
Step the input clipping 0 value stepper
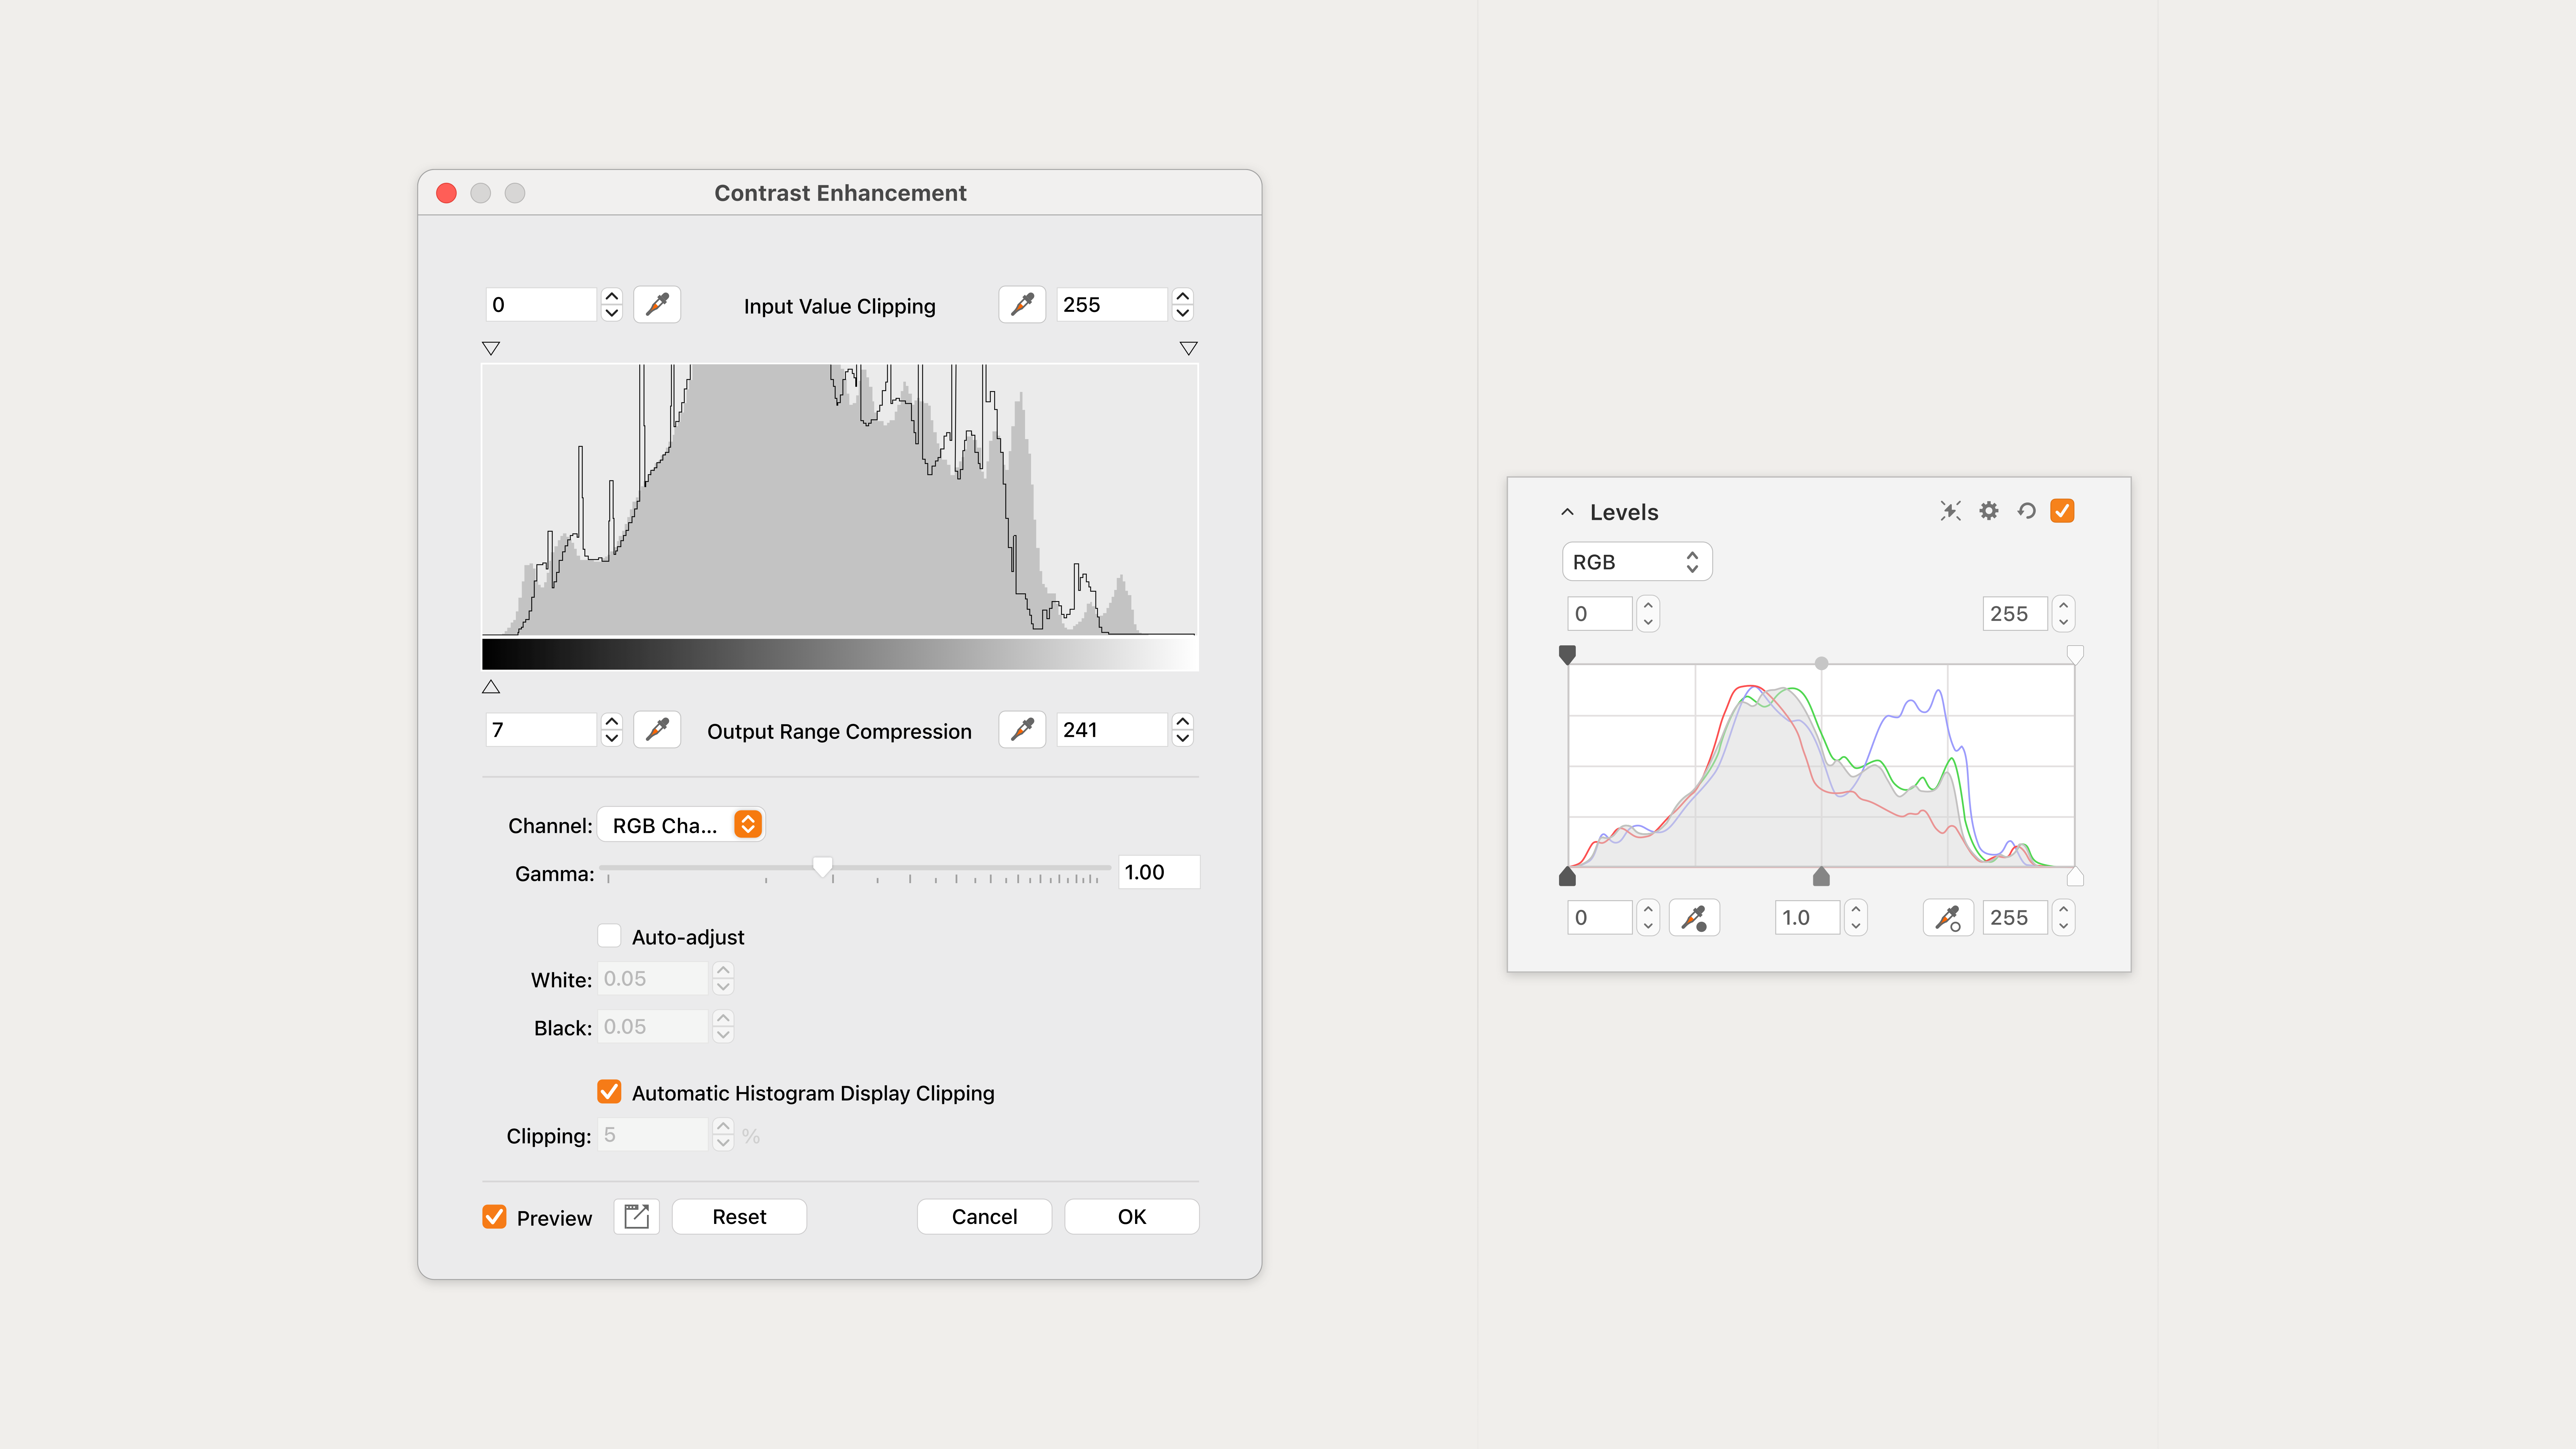612,305
